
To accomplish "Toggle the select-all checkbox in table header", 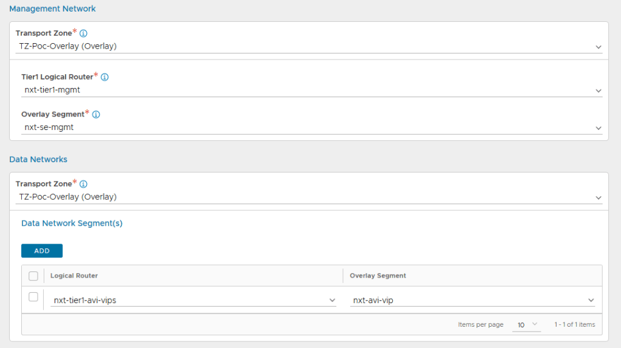I will [x=33, y=276].
